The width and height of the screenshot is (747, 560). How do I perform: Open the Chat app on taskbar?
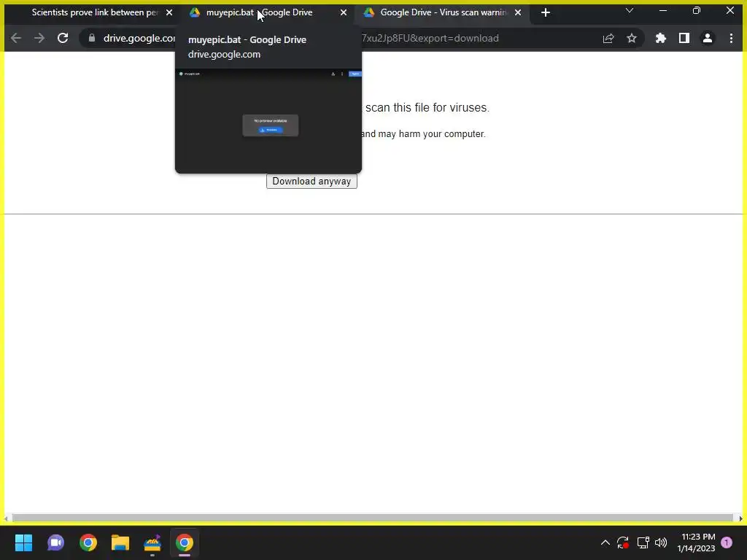coord(55,542)
